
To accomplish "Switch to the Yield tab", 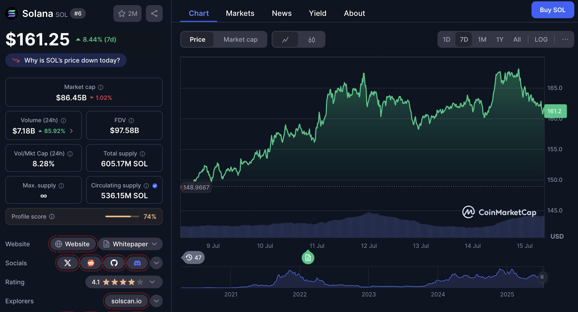I will (318, 13).
